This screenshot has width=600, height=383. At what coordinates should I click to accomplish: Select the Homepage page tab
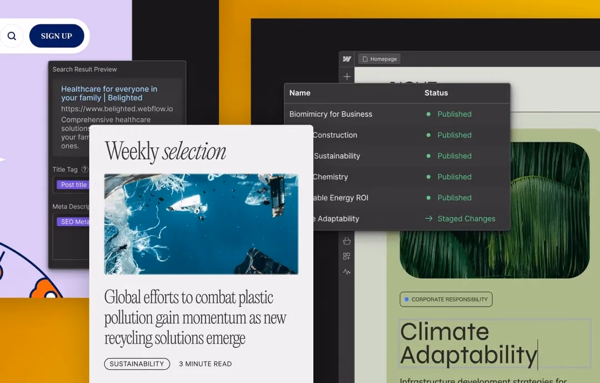pos(379,59)
